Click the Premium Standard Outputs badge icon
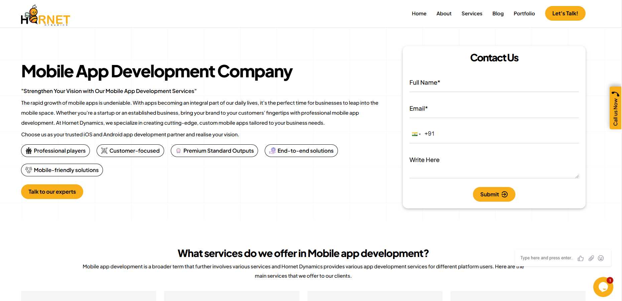 pyautogui.click(x=178, y=151)
